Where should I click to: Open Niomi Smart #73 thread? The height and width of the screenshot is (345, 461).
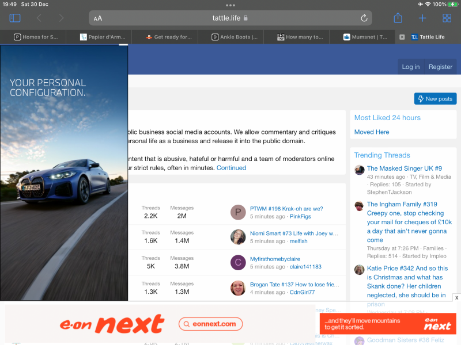click(x=294, y=233)
